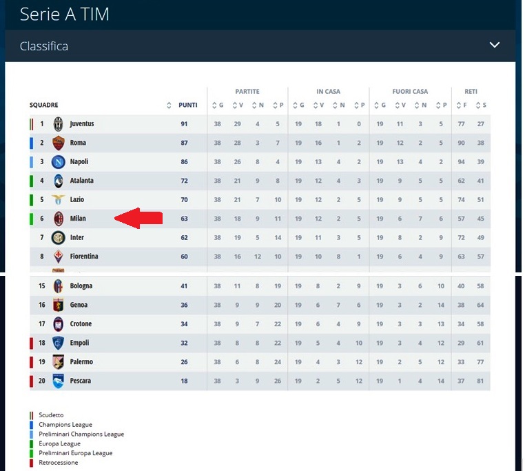
Task: Click the Preliminari Europa League legend entry
Action: (75, 453)
